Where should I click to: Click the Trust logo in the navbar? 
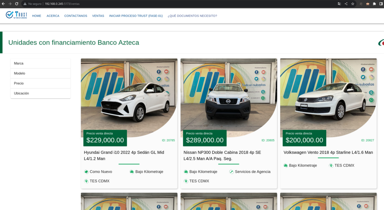tap(16, 15)
